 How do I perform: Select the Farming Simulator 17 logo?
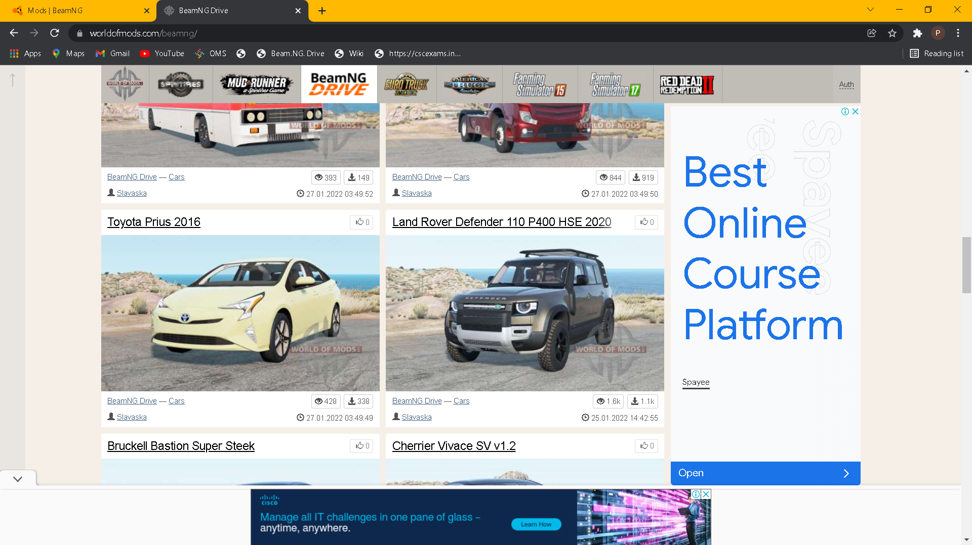615,84
